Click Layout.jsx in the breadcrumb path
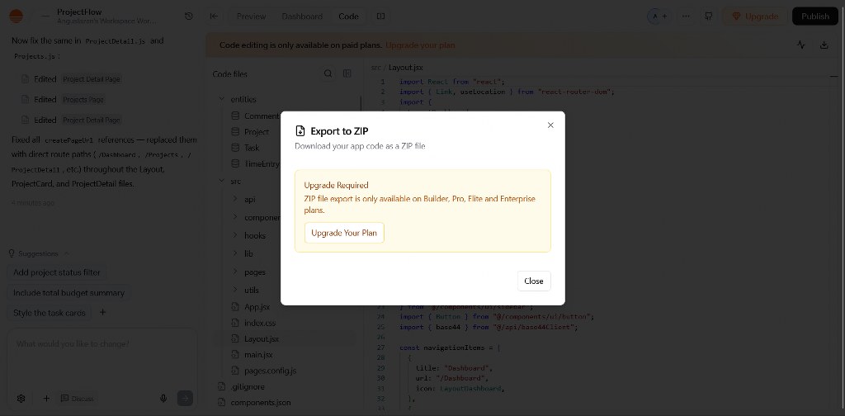845x416 pixels. 406,68
